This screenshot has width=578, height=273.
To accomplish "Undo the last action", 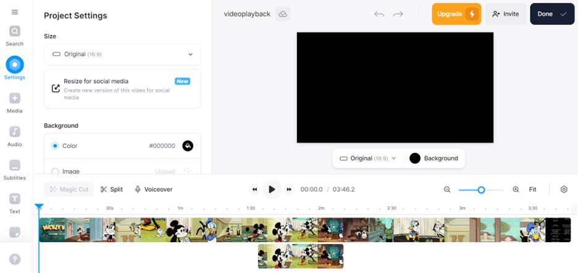I will tap(379, 14).
